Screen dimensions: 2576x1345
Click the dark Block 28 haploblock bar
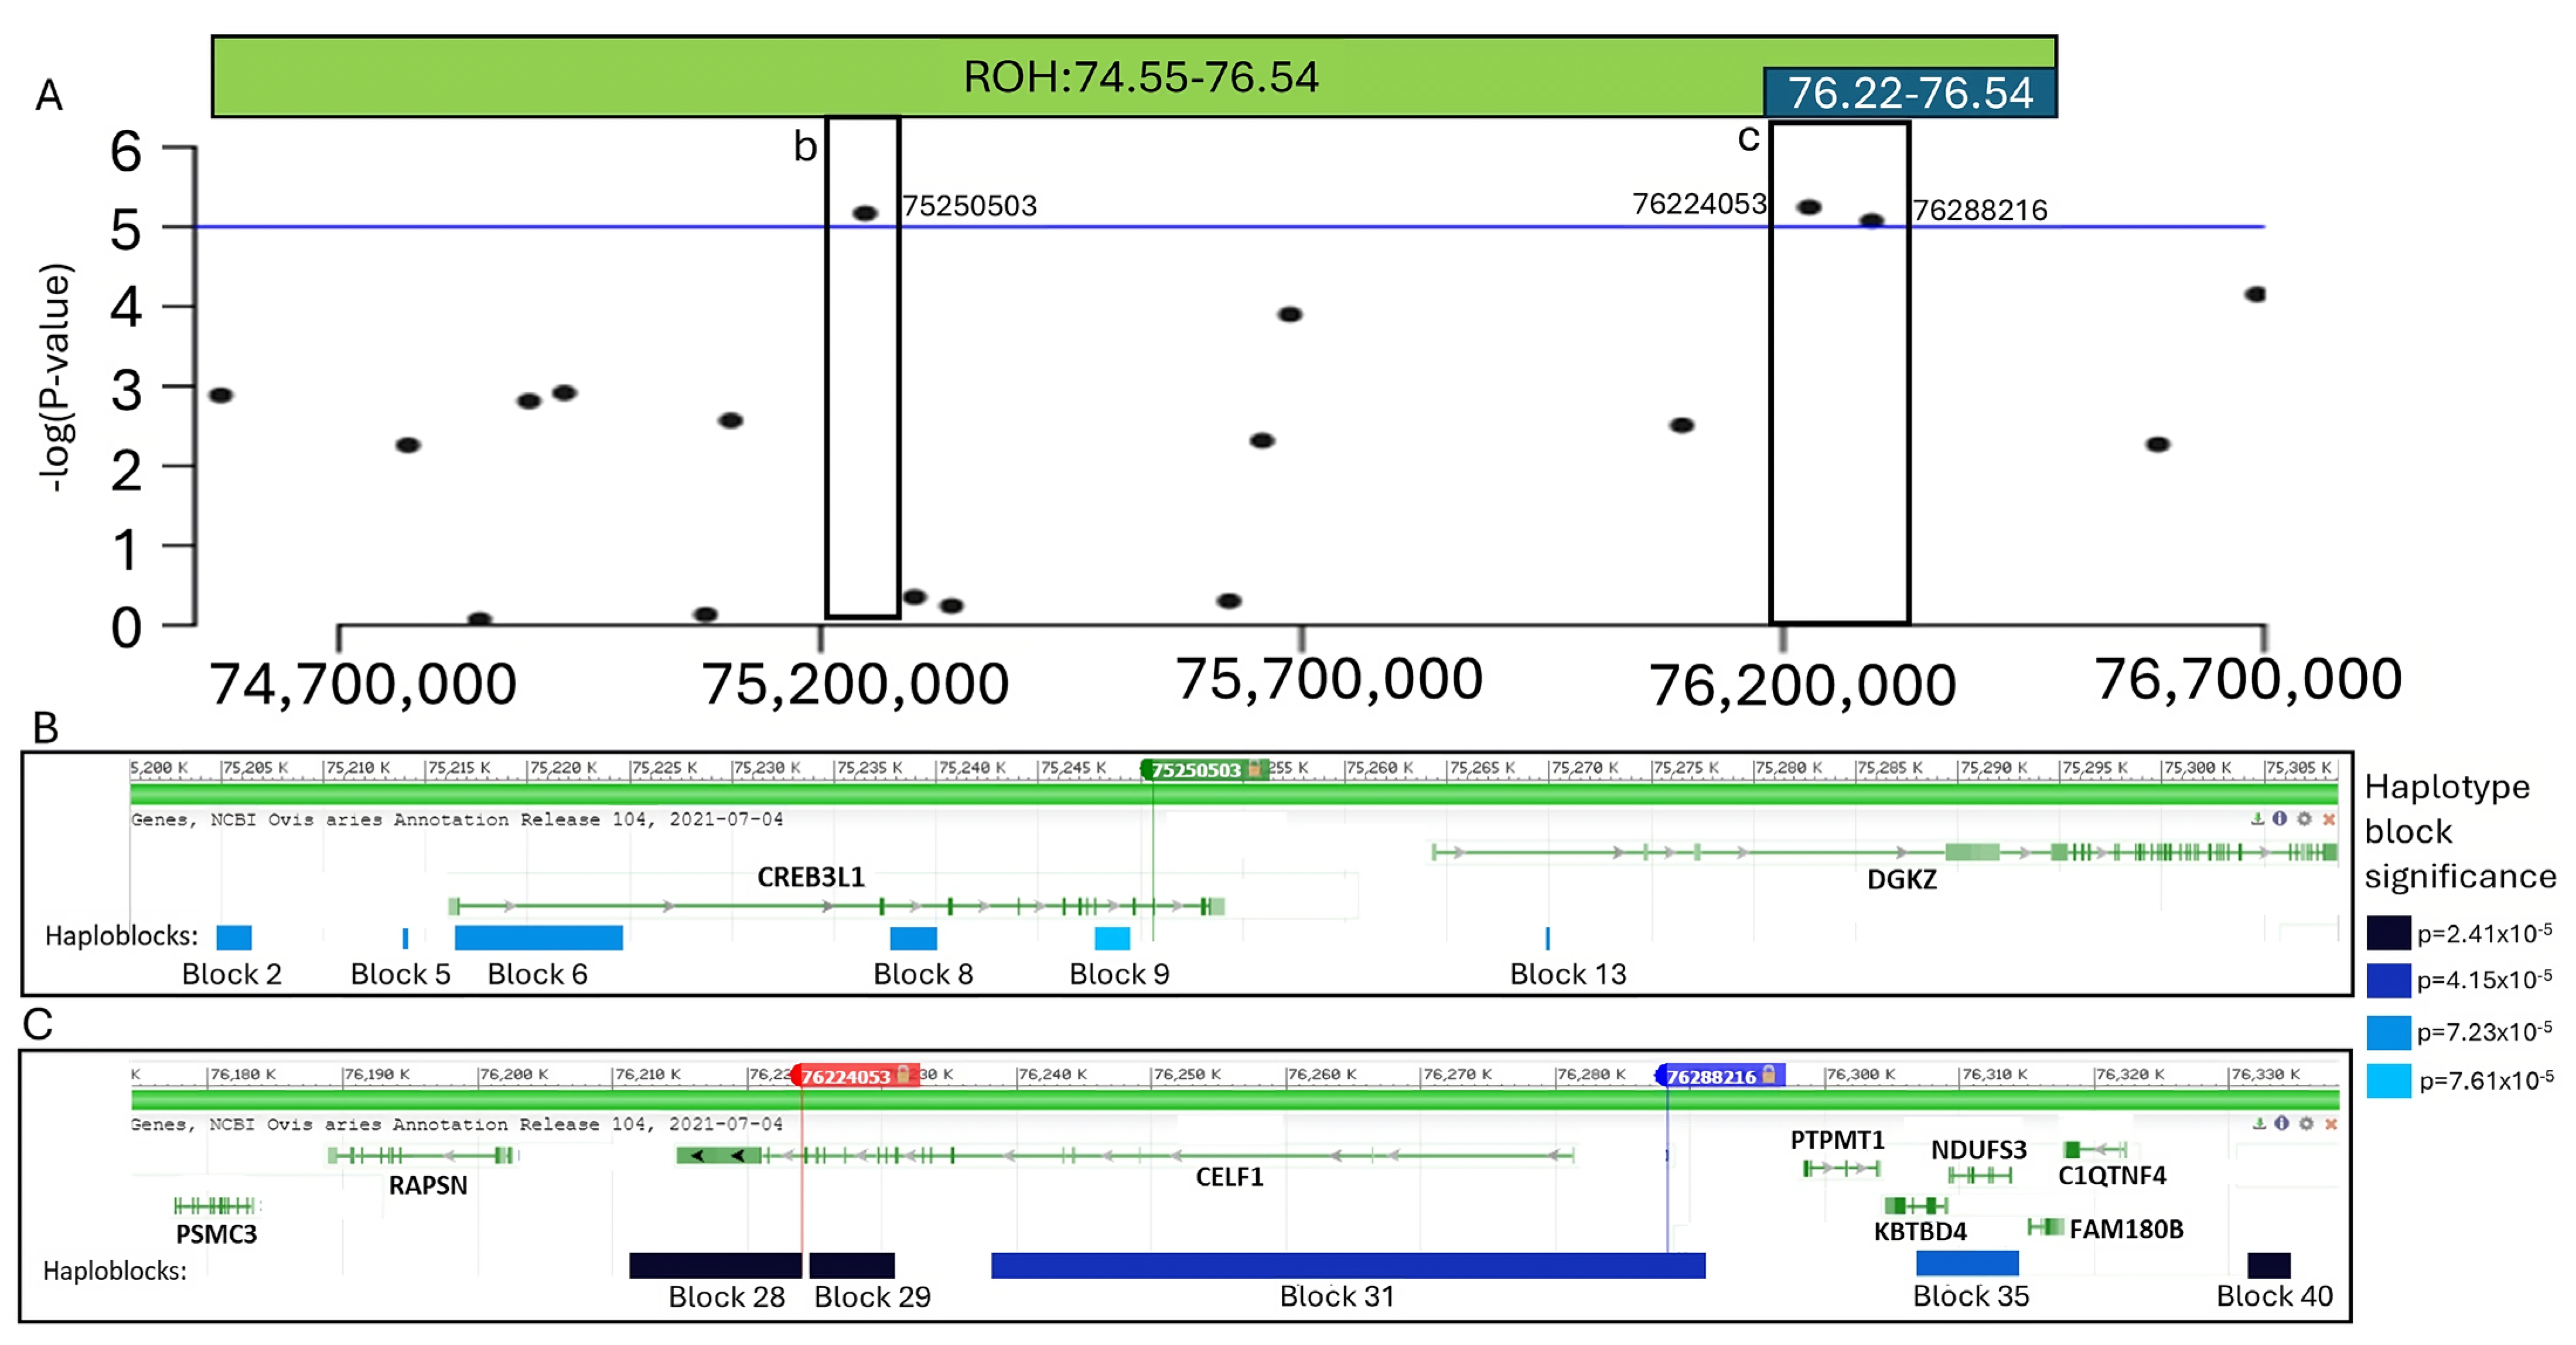716,1265
